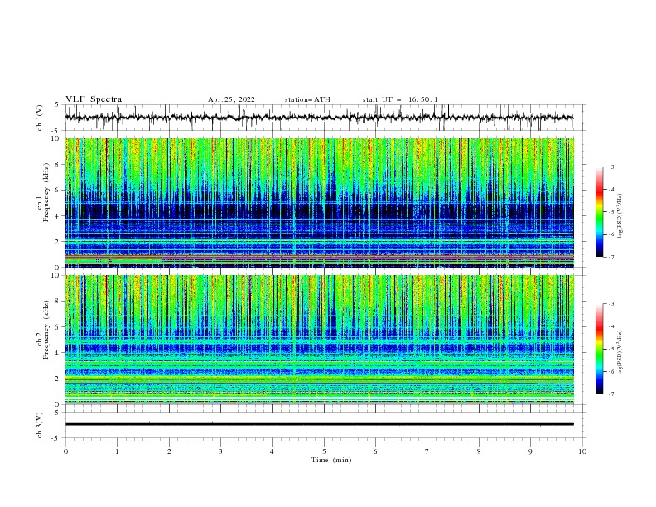The width and height of the screenshot is (656, 507).
Task: Click the "8" kHz tick on ch.1 spectrogram
Action: click(58, 164)
